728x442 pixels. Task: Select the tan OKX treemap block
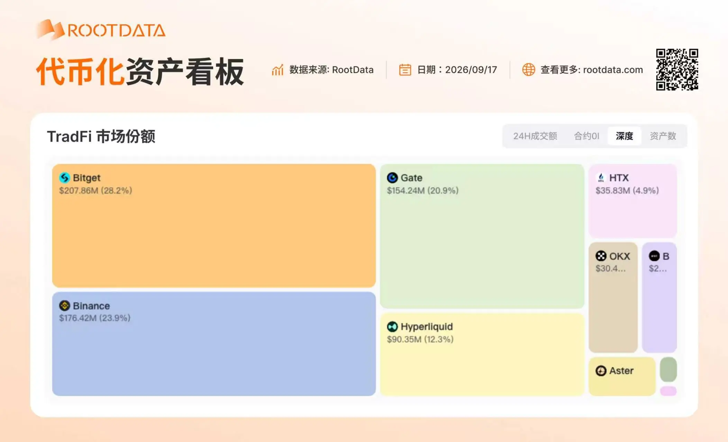pos(613,297)
